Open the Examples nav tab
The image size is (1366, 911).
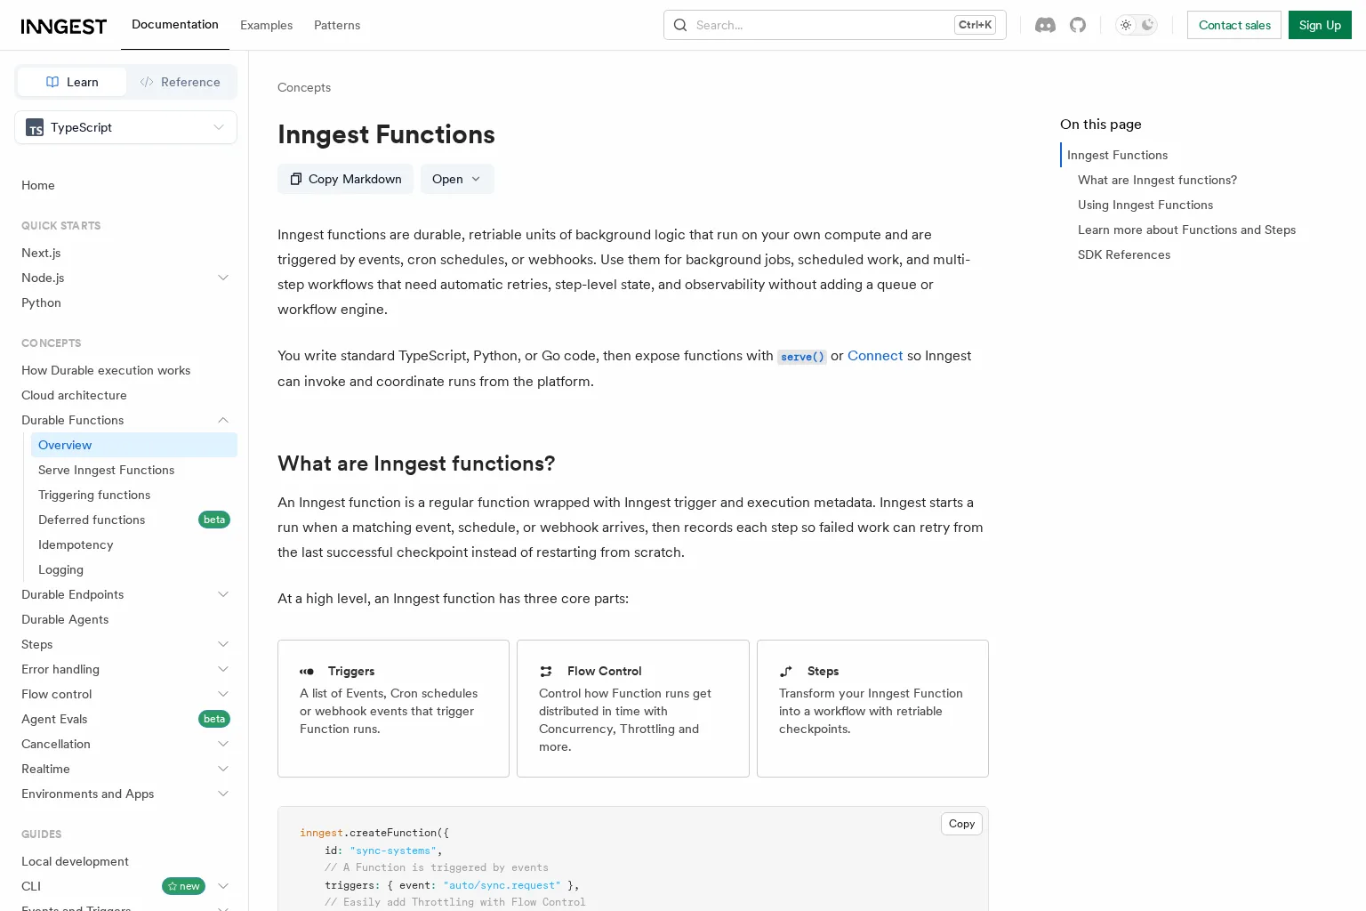(266, 25)
